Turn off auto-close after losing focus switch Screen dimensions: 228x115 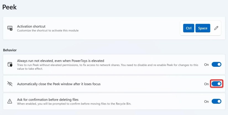click(x=216, y=84)
